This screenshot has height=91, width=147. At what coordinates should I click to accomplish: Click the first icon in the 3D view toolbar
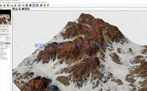click(14, 9)
